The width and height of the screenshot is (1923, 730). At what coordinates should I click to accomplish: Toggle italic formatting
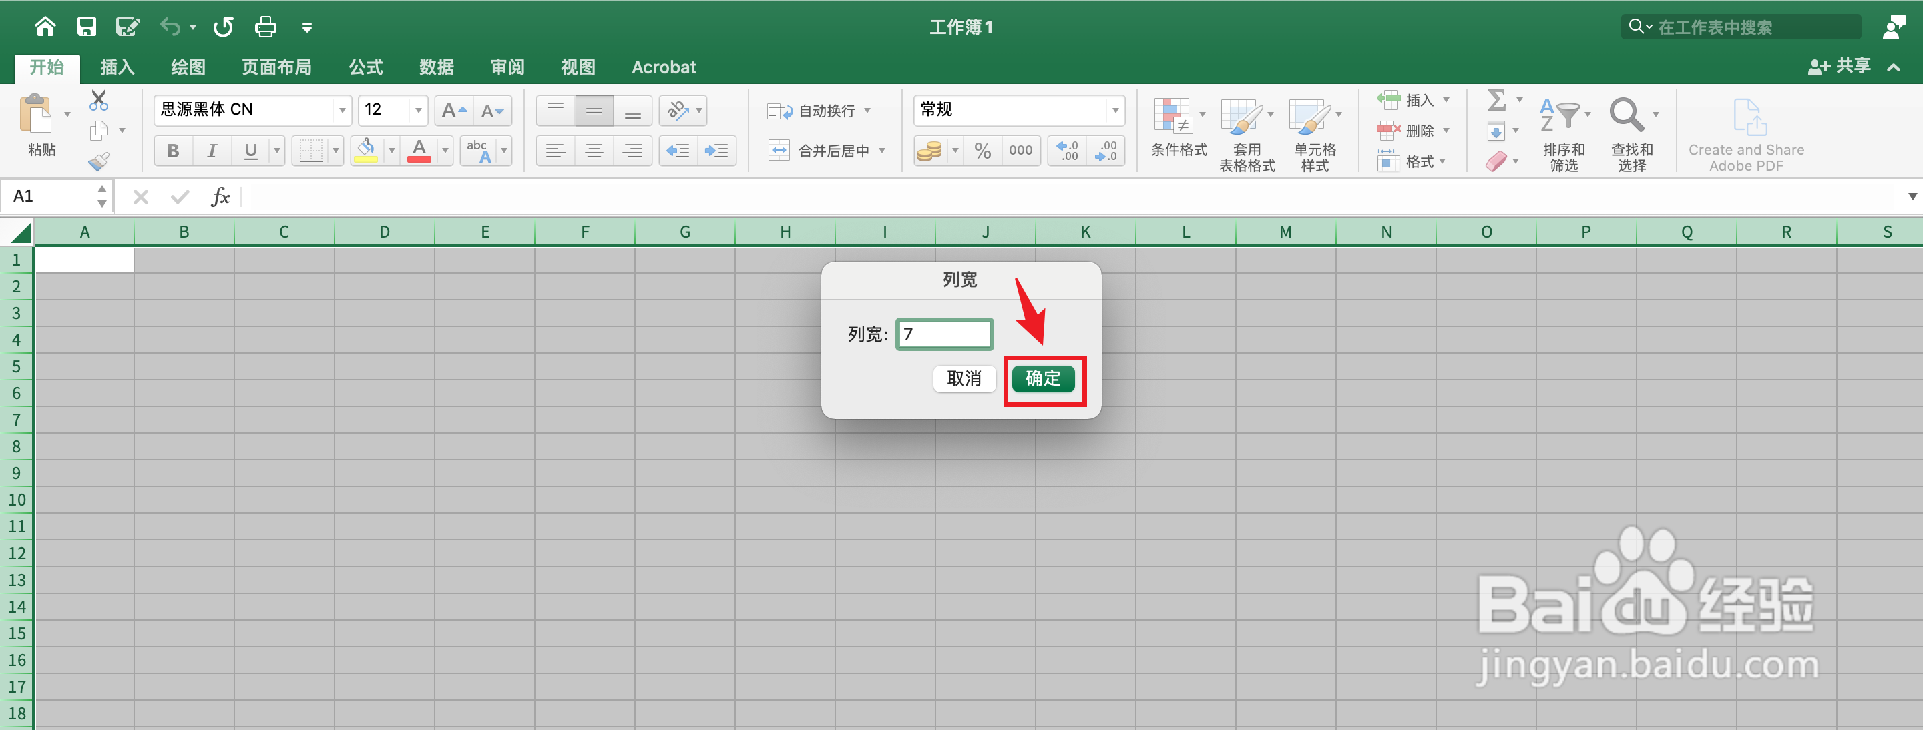point(211,150)
